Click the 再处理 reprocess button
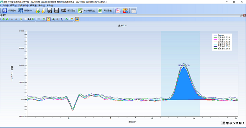The width and height of the screenshot is (246, 128). (x=105, y=11)
